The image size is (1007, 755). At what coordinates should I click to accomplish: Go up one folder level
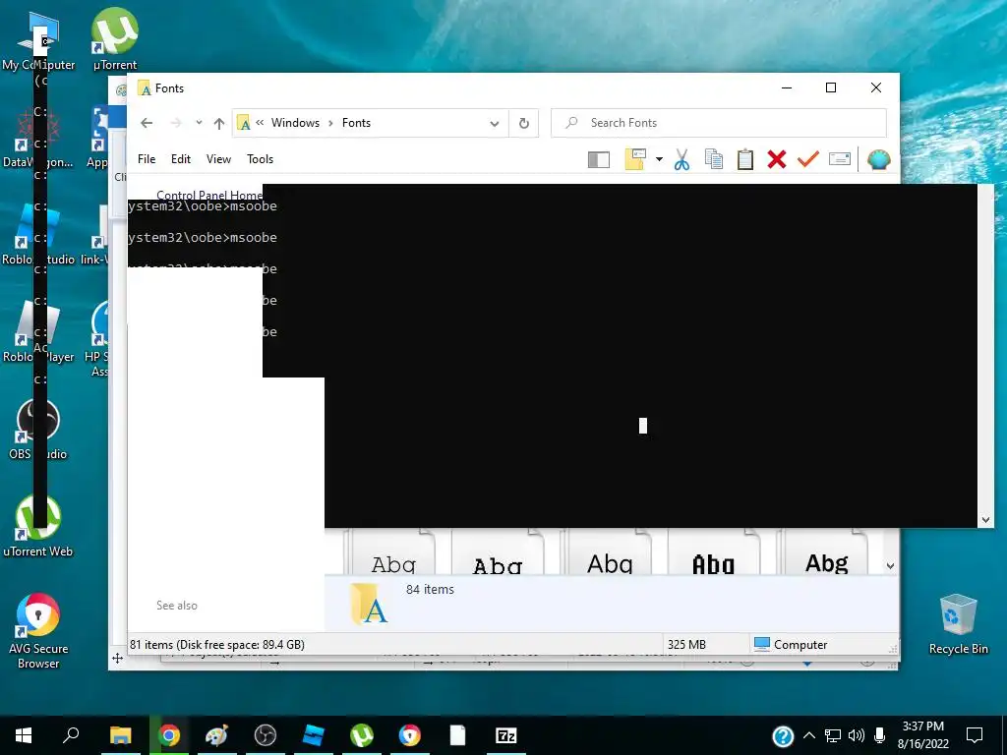tap(219, 123)
